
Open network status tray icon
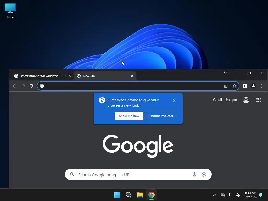pos(231,195)
